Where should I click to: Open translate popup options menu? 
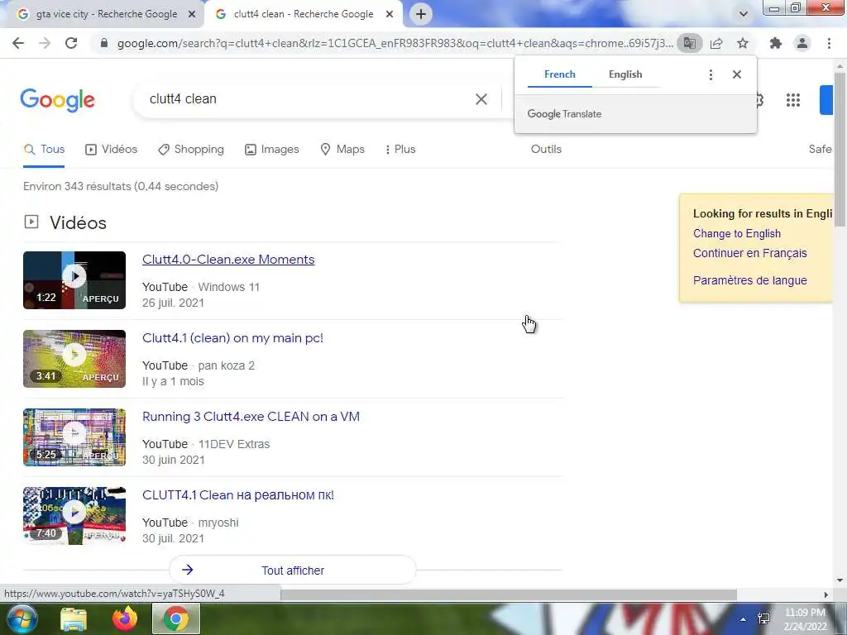click(711, 74)
